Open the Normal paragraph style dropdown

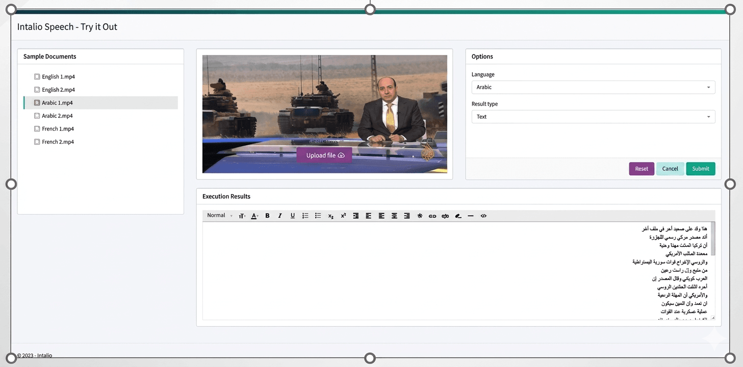tap(219, 216)
